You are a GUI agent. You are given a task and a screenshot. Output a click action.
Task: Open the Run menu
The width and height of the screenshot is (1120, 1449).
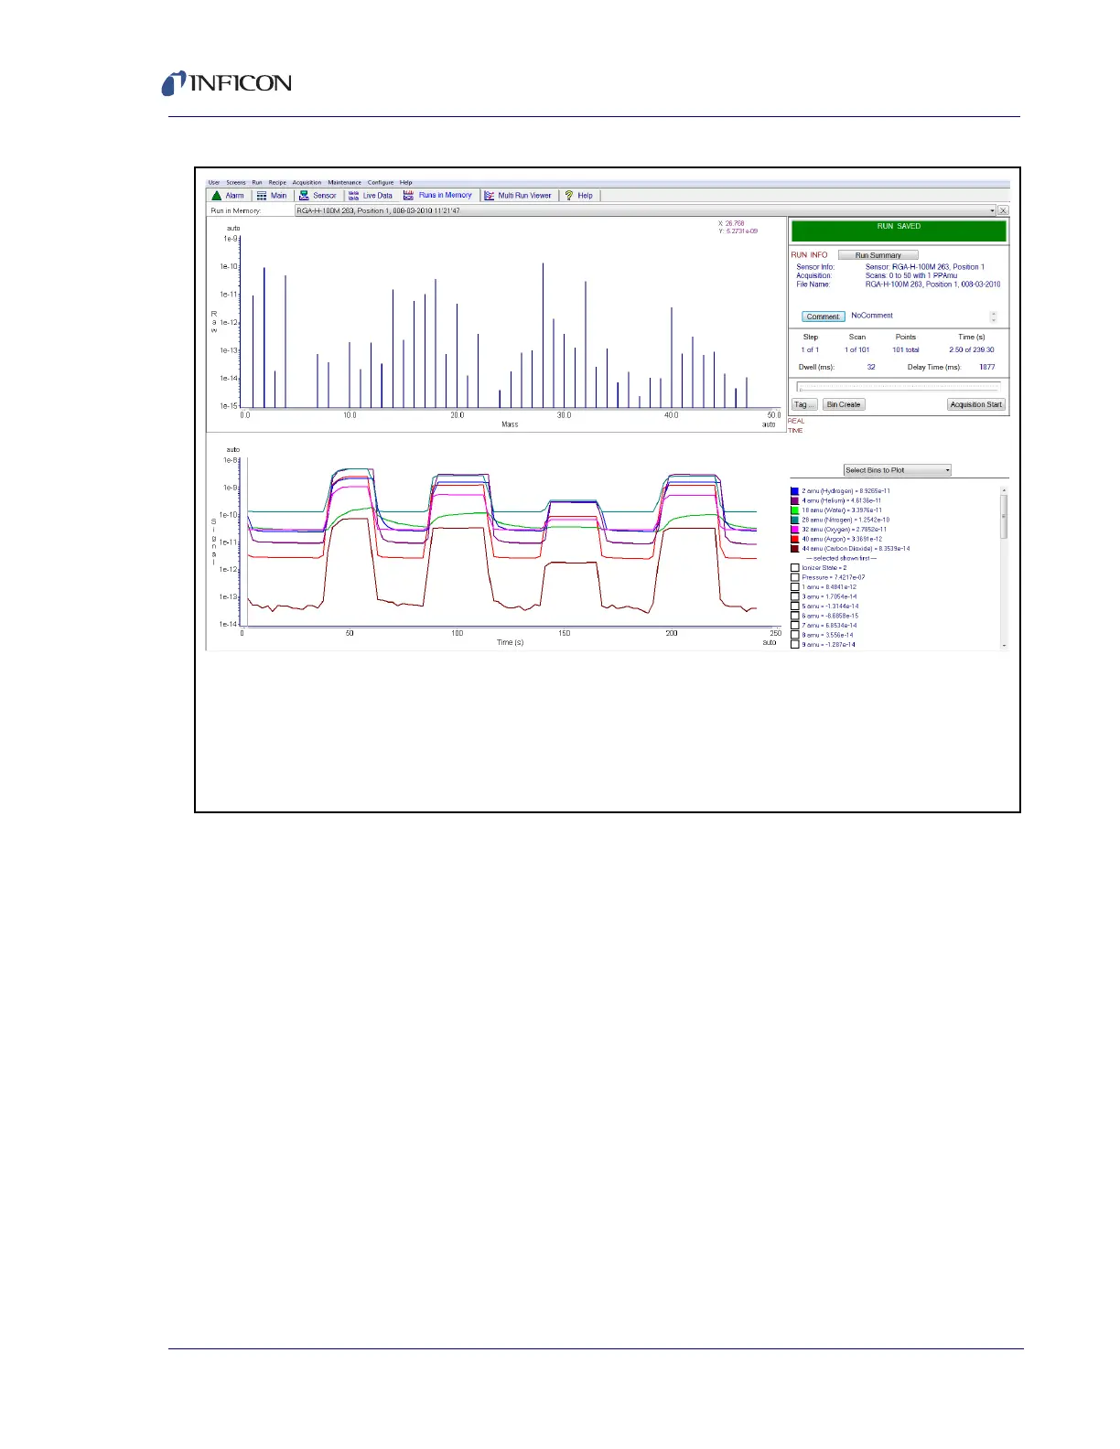click(x=257, y=182)
